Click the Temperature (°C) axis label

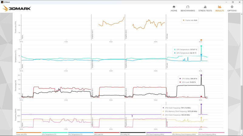(x=15, y=56)
